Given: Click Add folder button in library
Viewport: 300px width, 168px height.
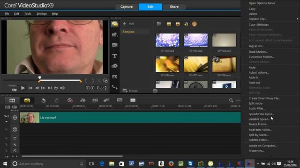Looking at the screenshot, I should coord(128,24).
